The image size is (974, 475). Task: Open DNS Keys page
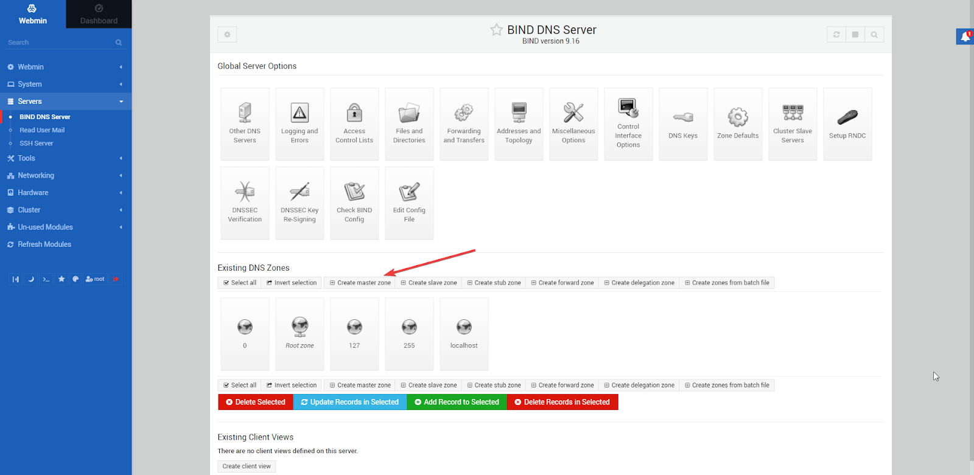(x=683, y=124)
